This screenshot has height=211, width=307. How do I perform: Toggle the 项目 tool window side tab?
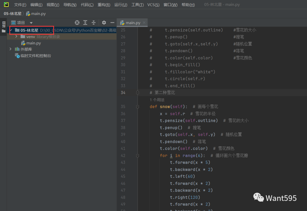point(3,27)
